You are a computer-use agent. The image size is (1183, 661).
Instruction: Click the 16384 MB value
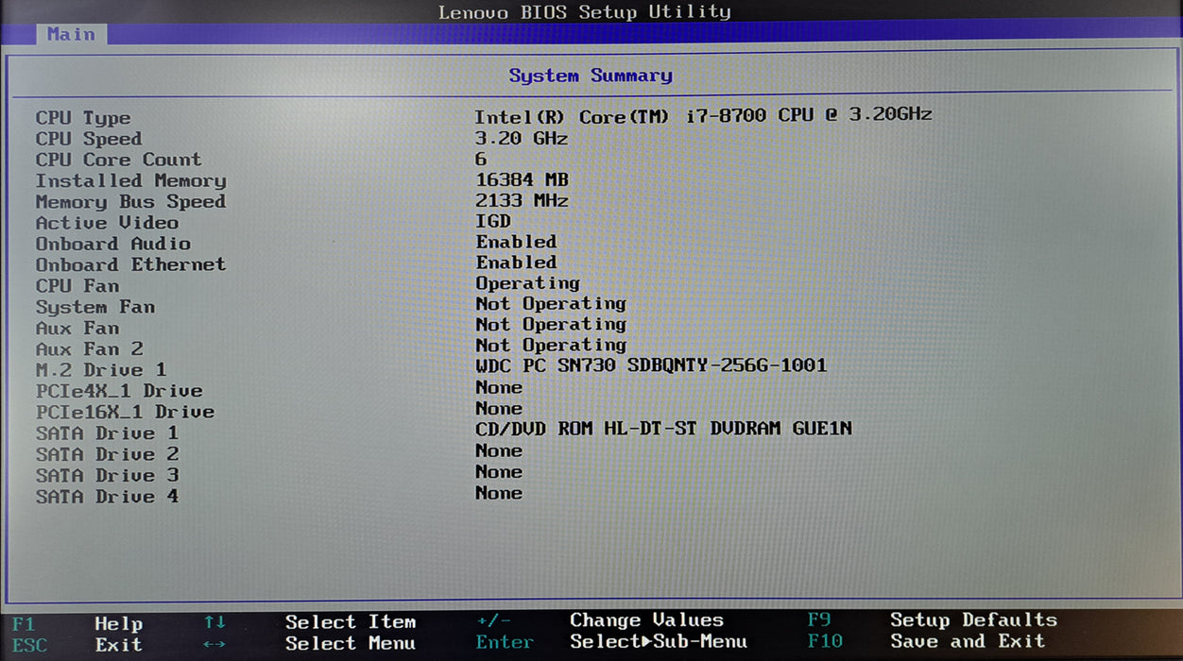(x=522, y=179)
